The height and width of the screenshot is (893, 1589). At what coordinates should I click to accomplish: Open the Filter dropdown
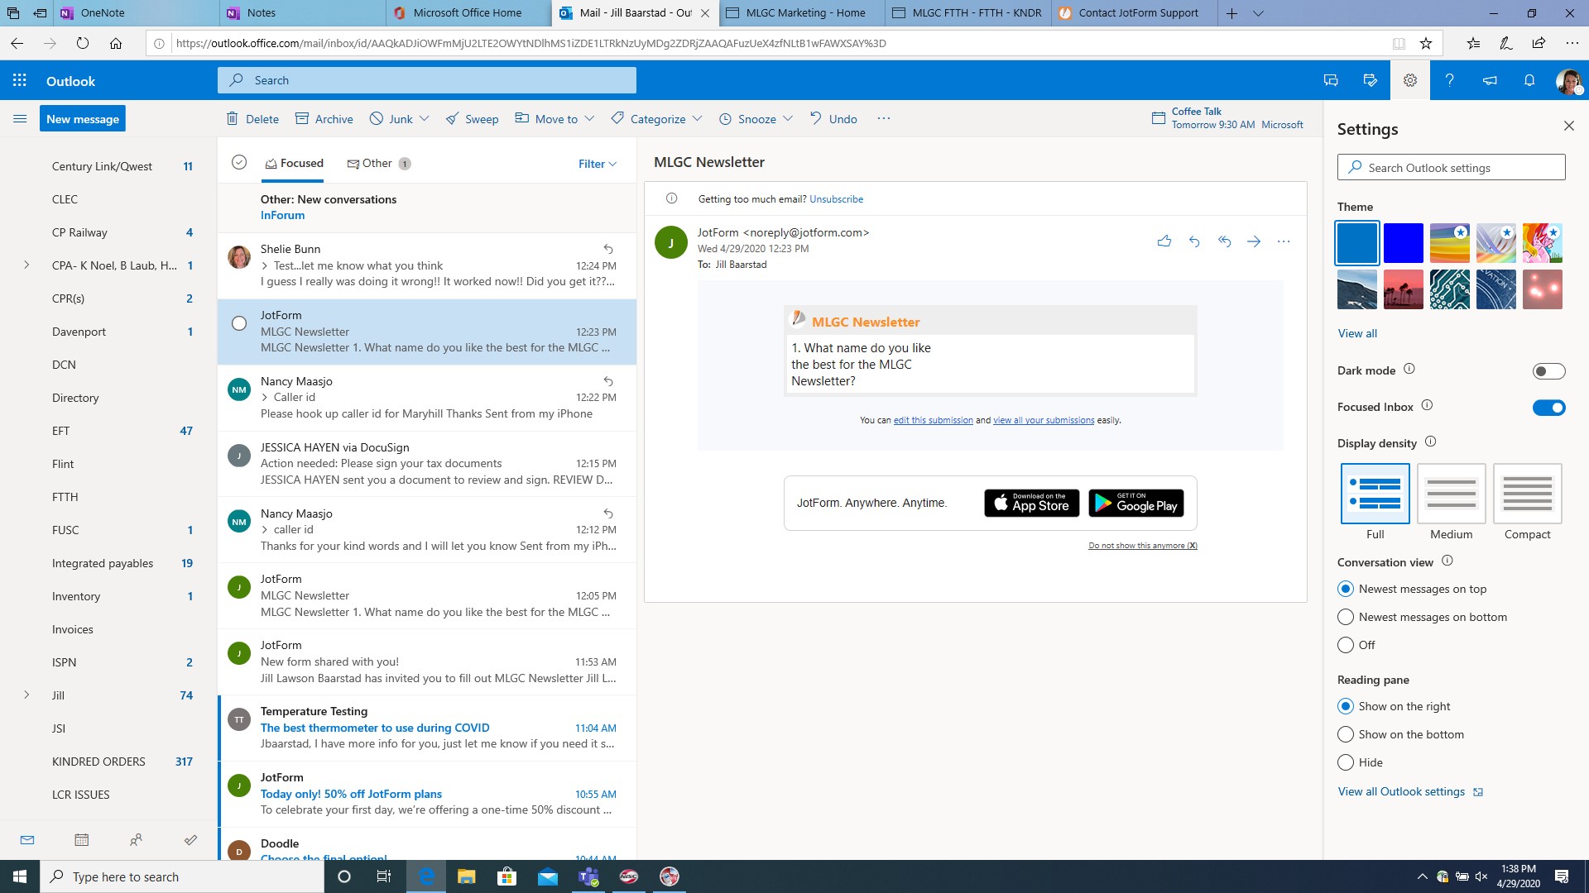click(597, 164)
